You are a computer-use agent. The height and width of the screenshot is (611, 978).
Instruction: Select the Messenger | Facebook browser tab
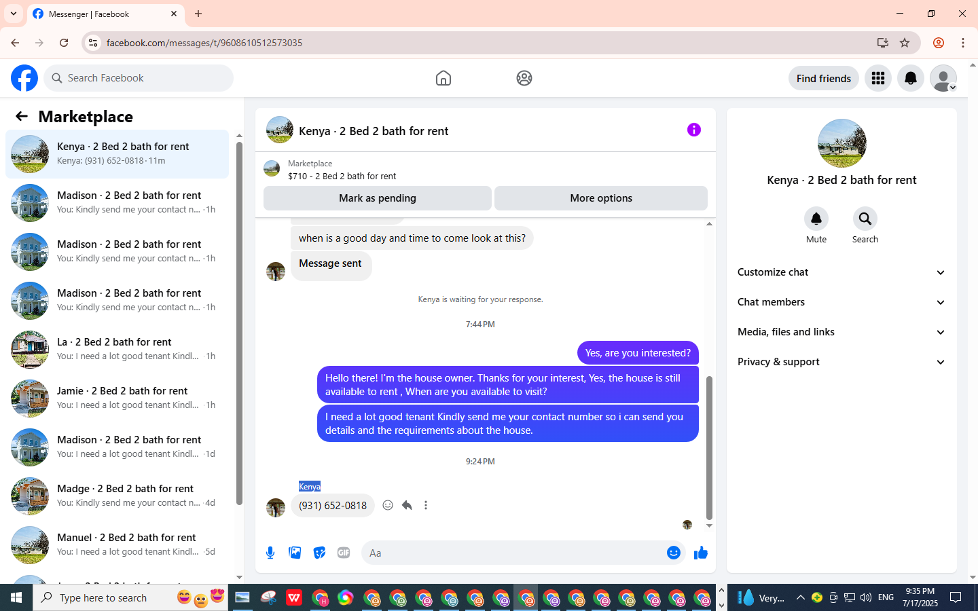click(105, 14)
